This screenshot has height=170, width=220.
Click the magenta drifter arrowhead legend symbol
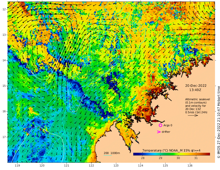coord(159,132)
